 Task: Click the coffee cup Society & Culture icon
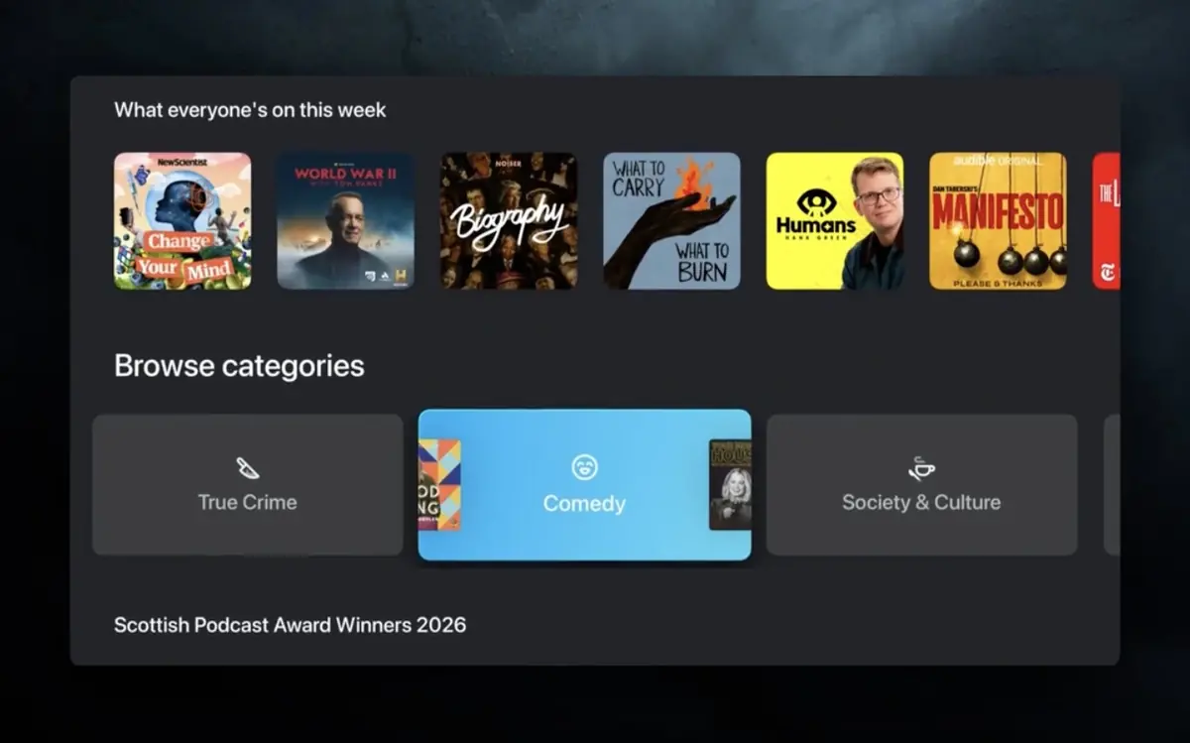pyautogui.click(x=921, y=468)
